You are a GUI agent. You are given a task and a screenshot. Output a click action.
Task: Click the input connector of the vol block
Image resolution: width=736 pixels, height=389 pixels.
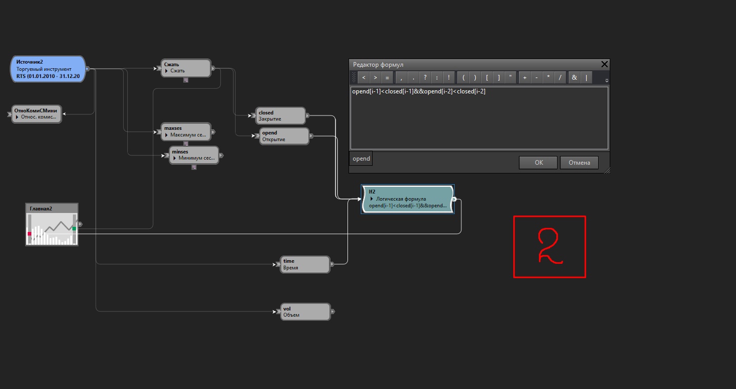coord(279,312)
